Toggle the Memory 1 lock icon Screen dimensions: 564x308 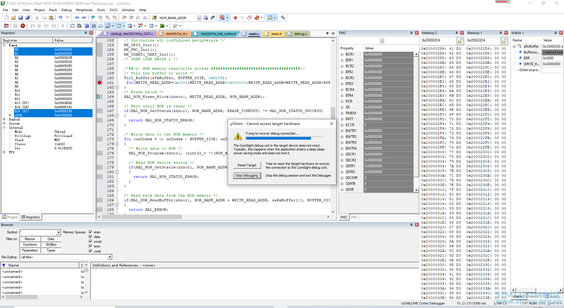(x=505, y=41)
